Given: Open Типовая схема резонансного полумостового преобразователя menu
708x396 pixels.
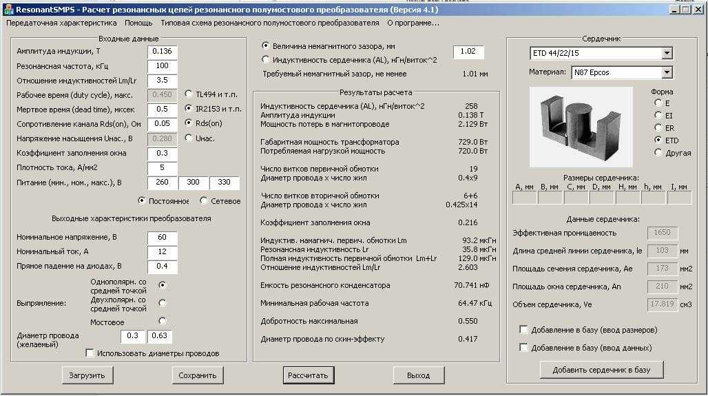Looking at the screenshot, I should click(x=269, y=23).
